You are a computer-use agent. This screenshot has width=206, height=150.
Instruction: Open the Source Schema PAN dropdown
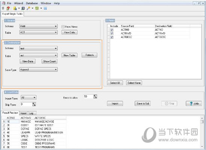(39, 26)
